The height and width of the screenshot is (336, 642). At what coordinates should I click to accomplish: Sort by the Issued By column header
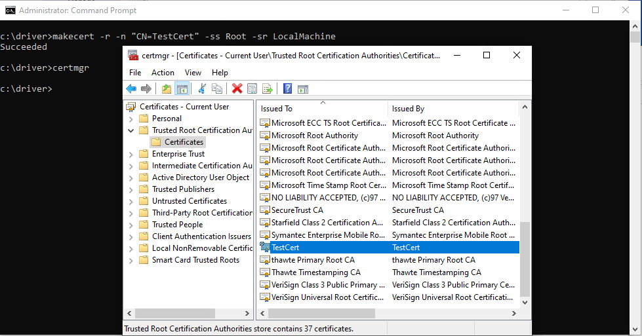pos(453,108)
